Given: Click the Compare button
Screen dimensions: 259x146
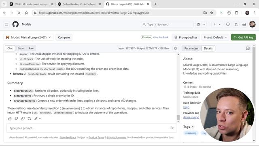Looking at the screenshot, I should pos(64,37).
